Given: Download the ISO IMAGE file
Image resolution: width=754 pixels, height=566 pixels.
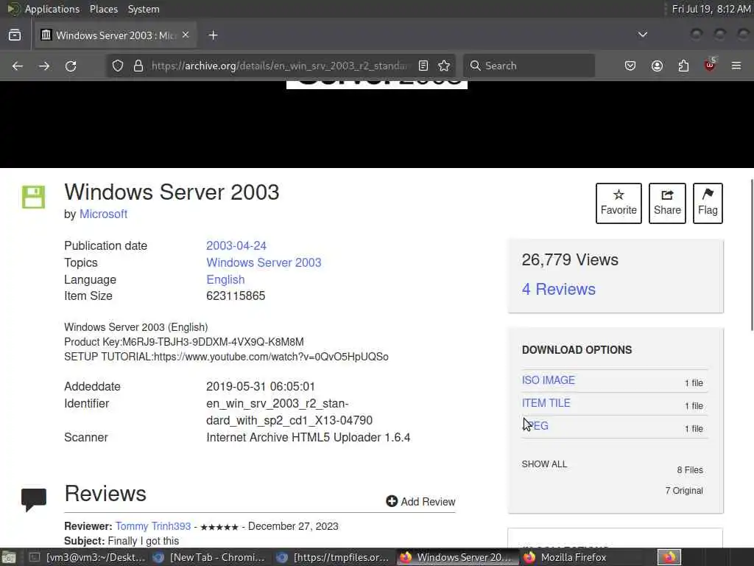Looking at the screenshot, I should click(x=548, y=380).
